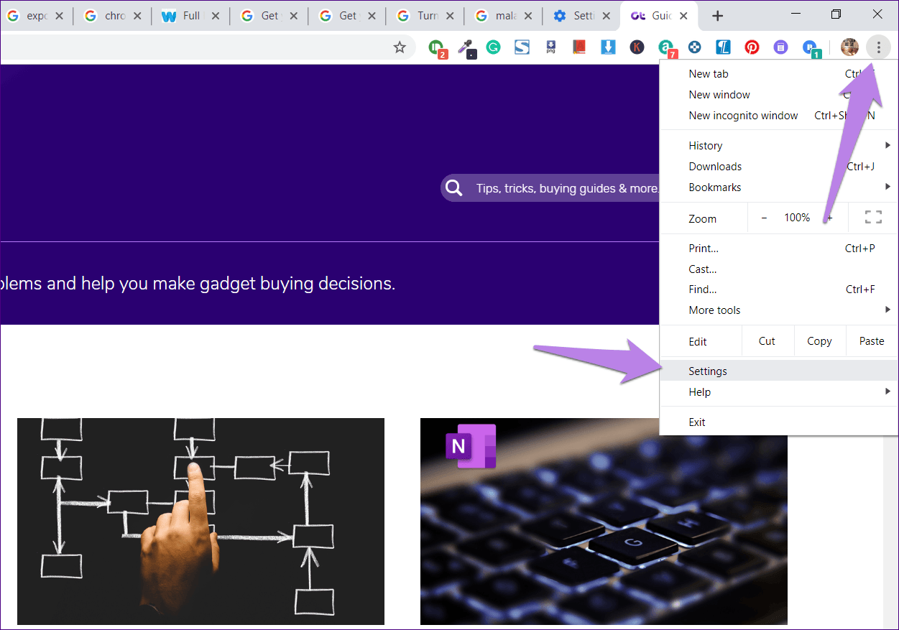Close the 'Full' tab
This screenshot has width=899, height=630.
pyautogui.click(x=215, y=16)
